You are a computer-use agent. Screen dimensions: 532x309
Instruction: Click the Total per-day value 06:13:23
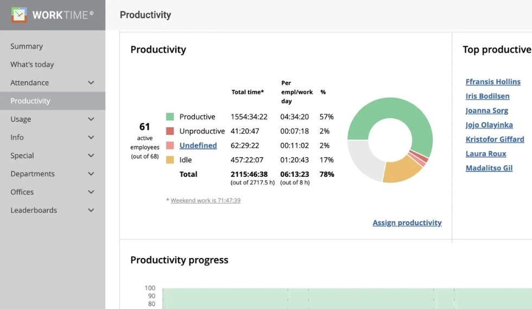294,174
